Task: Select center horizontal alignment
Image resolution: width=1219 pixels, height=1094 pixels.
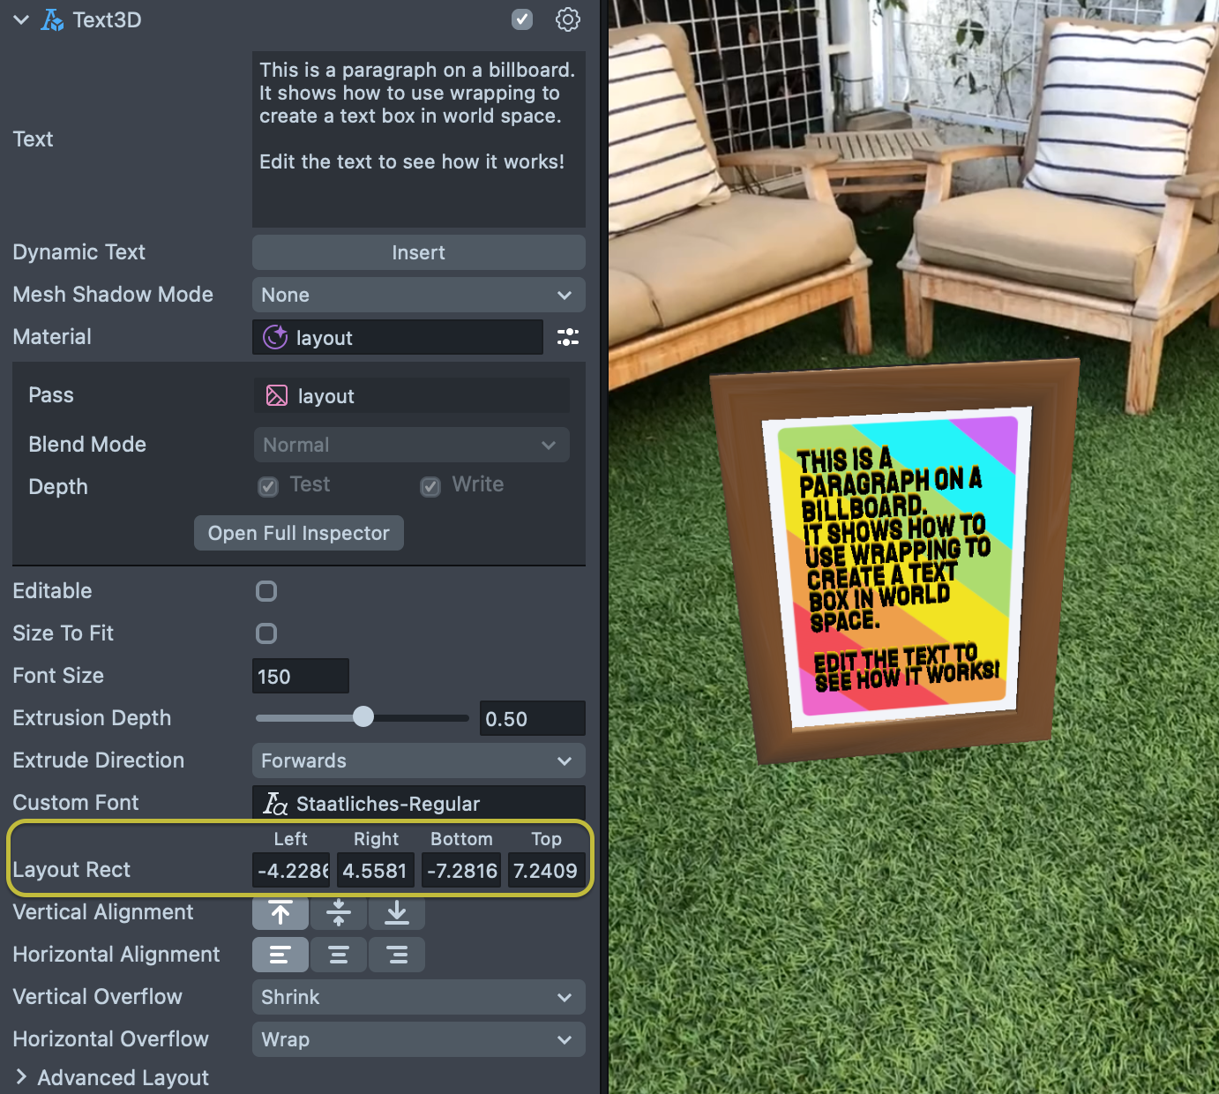Action: pyautogui.click(x=339, y=955)
